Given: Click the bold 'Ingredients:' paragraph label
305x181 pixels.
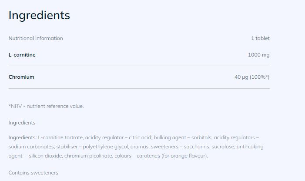Looking at the screenshot, I should tap(23, 137).
